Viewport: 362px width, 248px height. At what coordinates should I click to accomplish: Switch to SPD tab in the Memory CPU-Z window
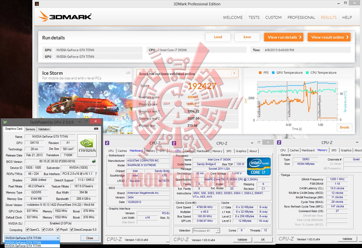(x=334, y=150)
